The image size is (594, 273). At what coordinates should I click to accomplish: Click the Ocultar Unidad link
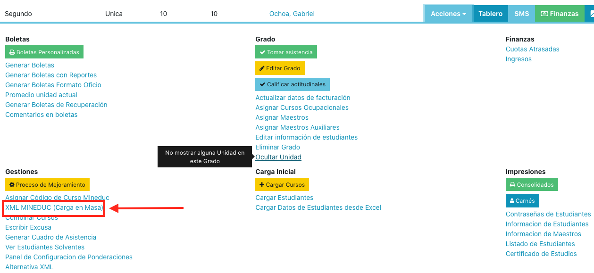(278, 157)
